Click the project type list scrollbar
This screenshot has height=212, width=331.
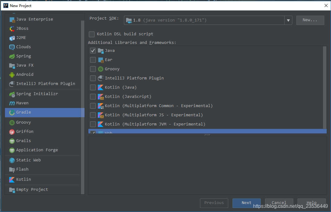83,107
